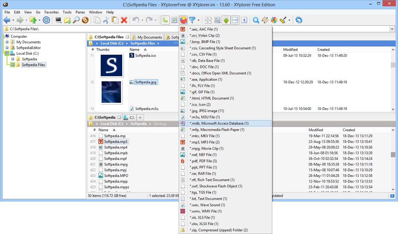398x234 pixels.
Task: Click Thumbs column header
Action: [x=103, y=50]
